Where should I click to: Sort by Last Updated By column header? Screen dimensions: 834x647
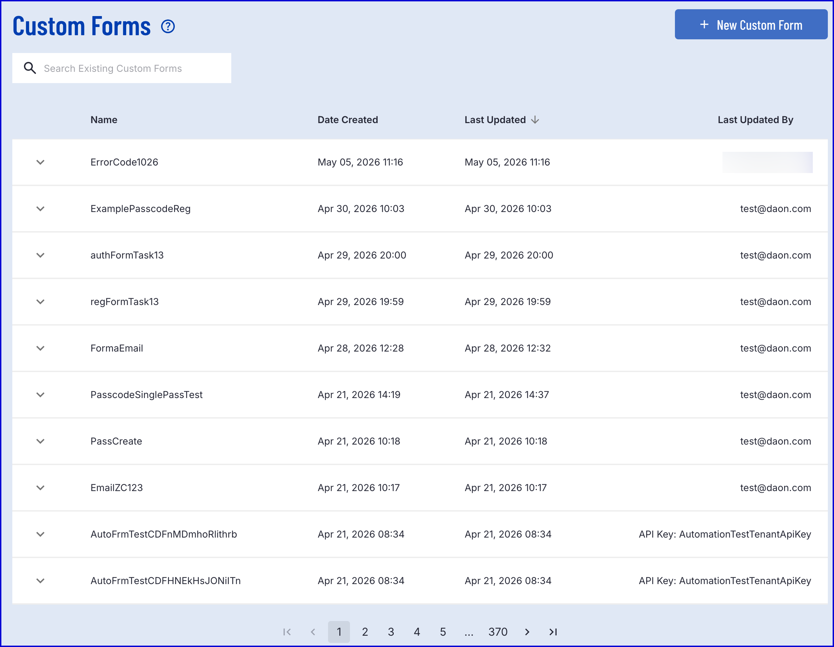pos(755,120)
